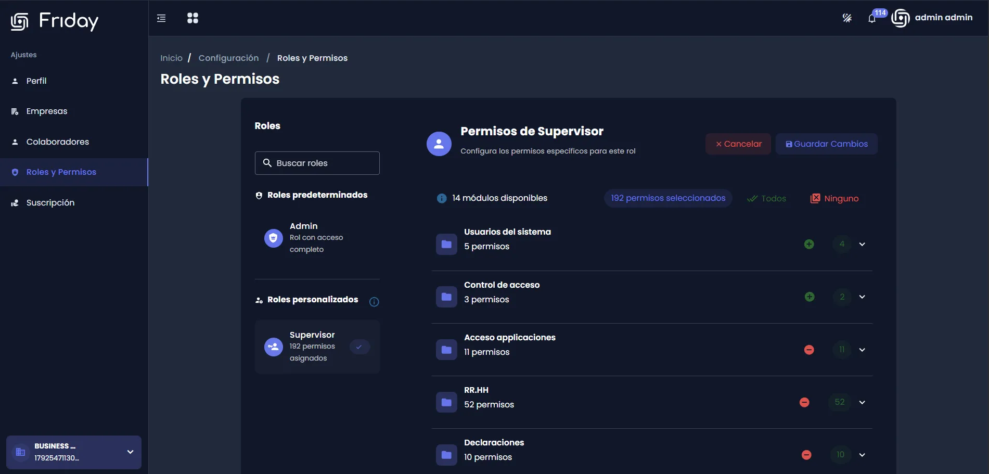Click the count 52 badge for RR.HH
Image resolution: width=989 pixels, height=474 pixels.
click(840, 402)
